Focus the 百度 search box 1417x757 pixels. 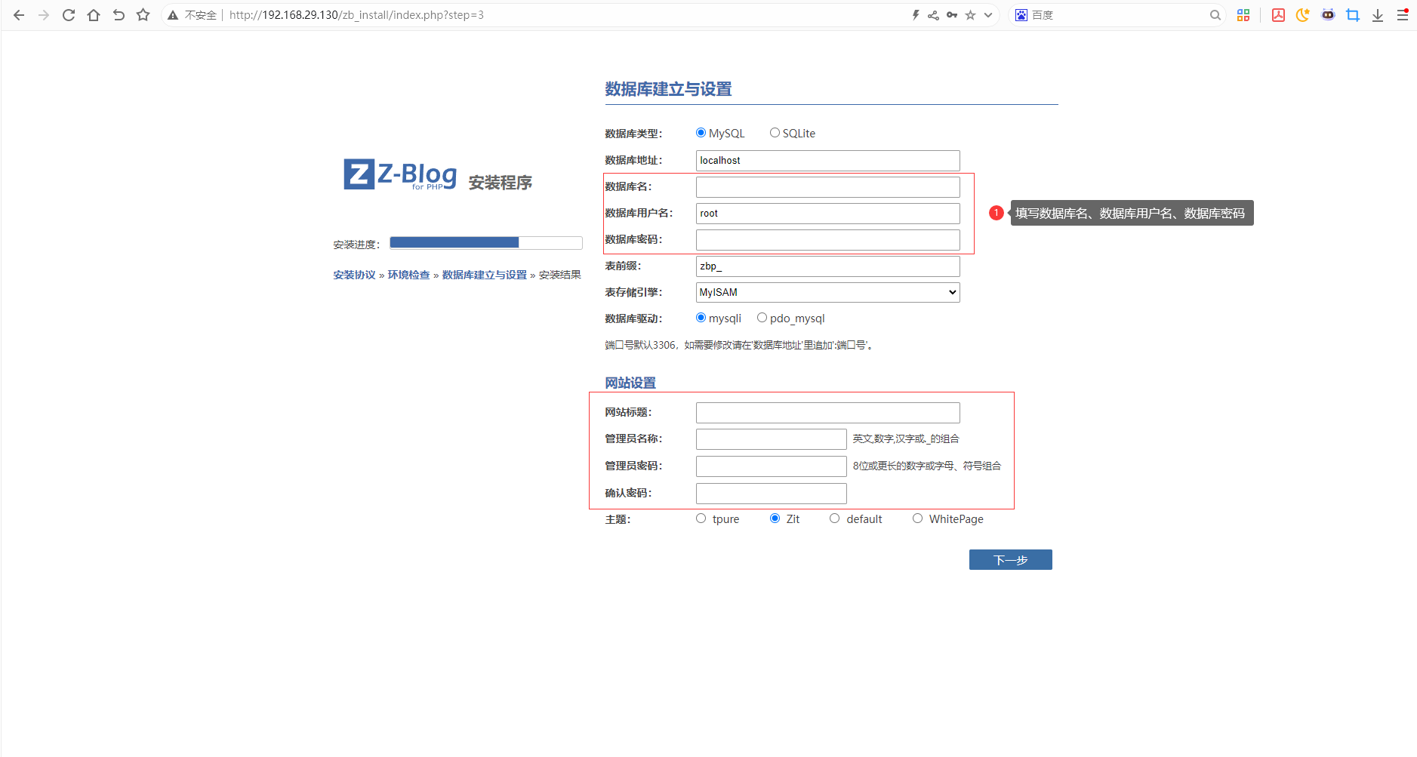coord(1117,15)
